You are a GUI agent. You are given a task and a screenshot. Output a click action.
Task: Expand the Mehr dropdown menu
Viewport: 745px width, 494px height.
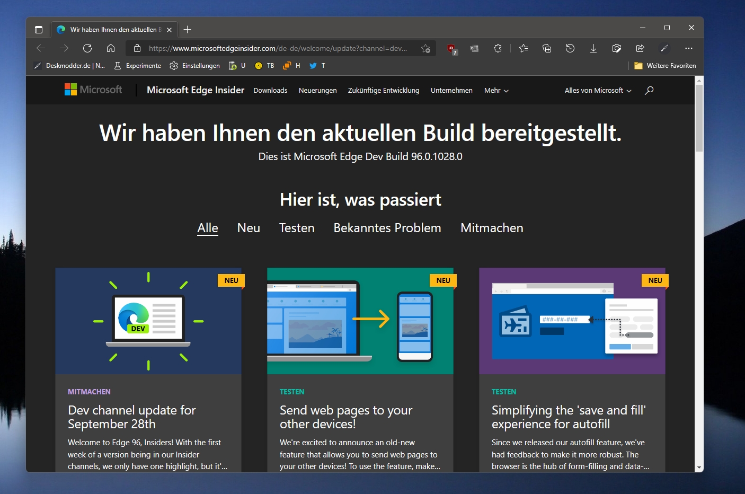[496, 91]
